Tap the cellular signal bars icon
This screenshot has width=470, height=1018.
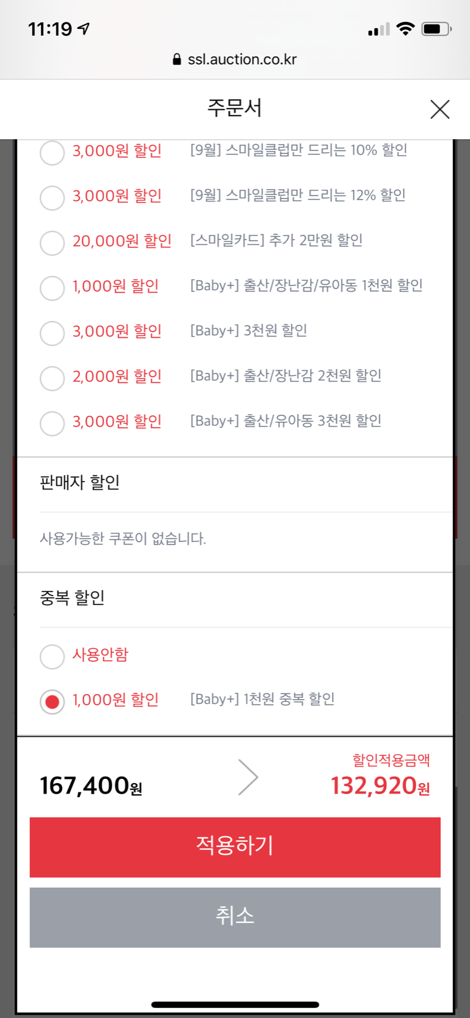point(378,29)
